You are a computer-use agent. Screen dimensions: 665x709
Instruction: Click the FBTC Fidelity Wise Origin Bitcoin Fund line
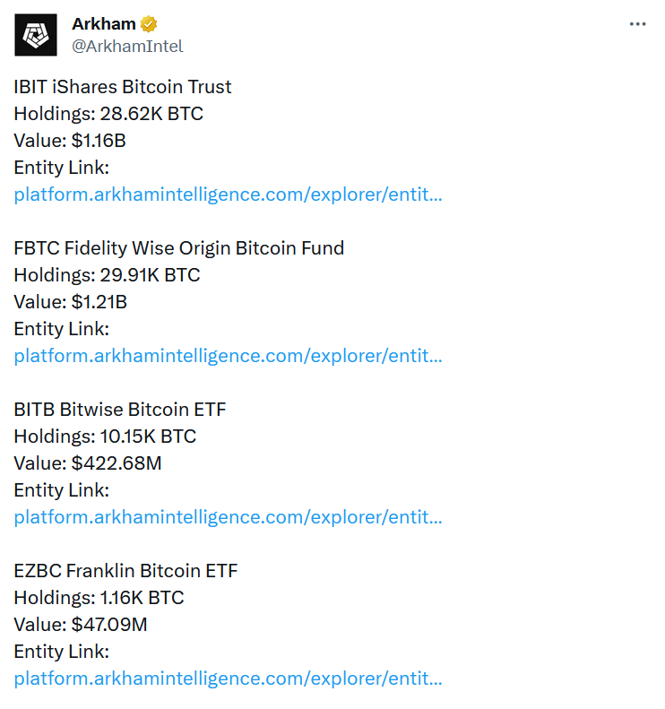pyautogui.click(x=179, y=248)
